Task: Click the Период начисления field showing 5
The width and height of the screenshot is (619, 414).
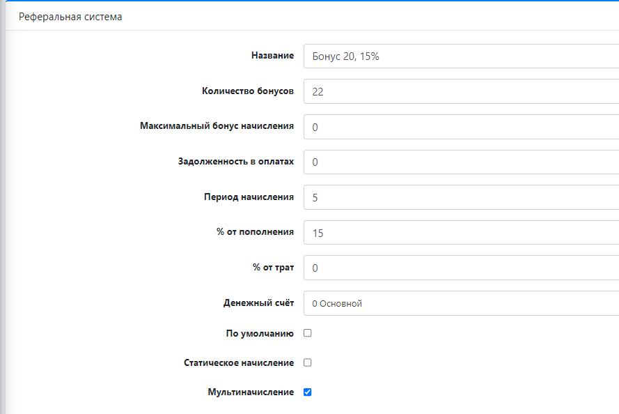Action: point(460,197)
